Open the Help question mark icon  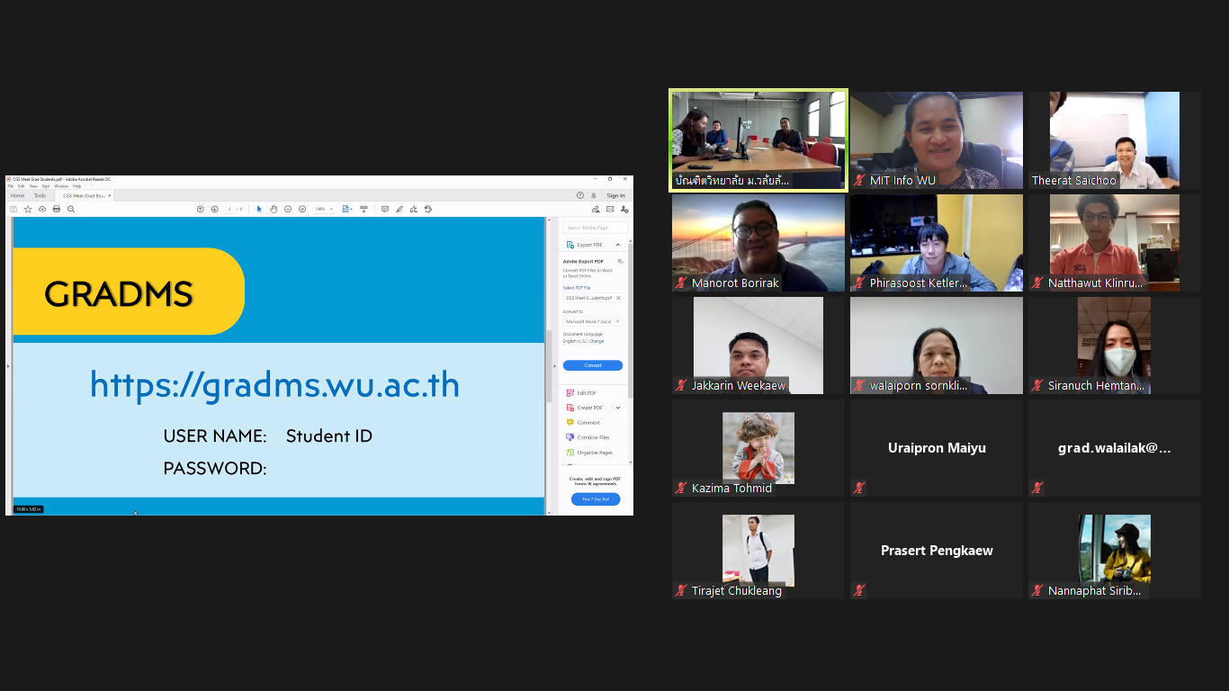coord(580,195)
